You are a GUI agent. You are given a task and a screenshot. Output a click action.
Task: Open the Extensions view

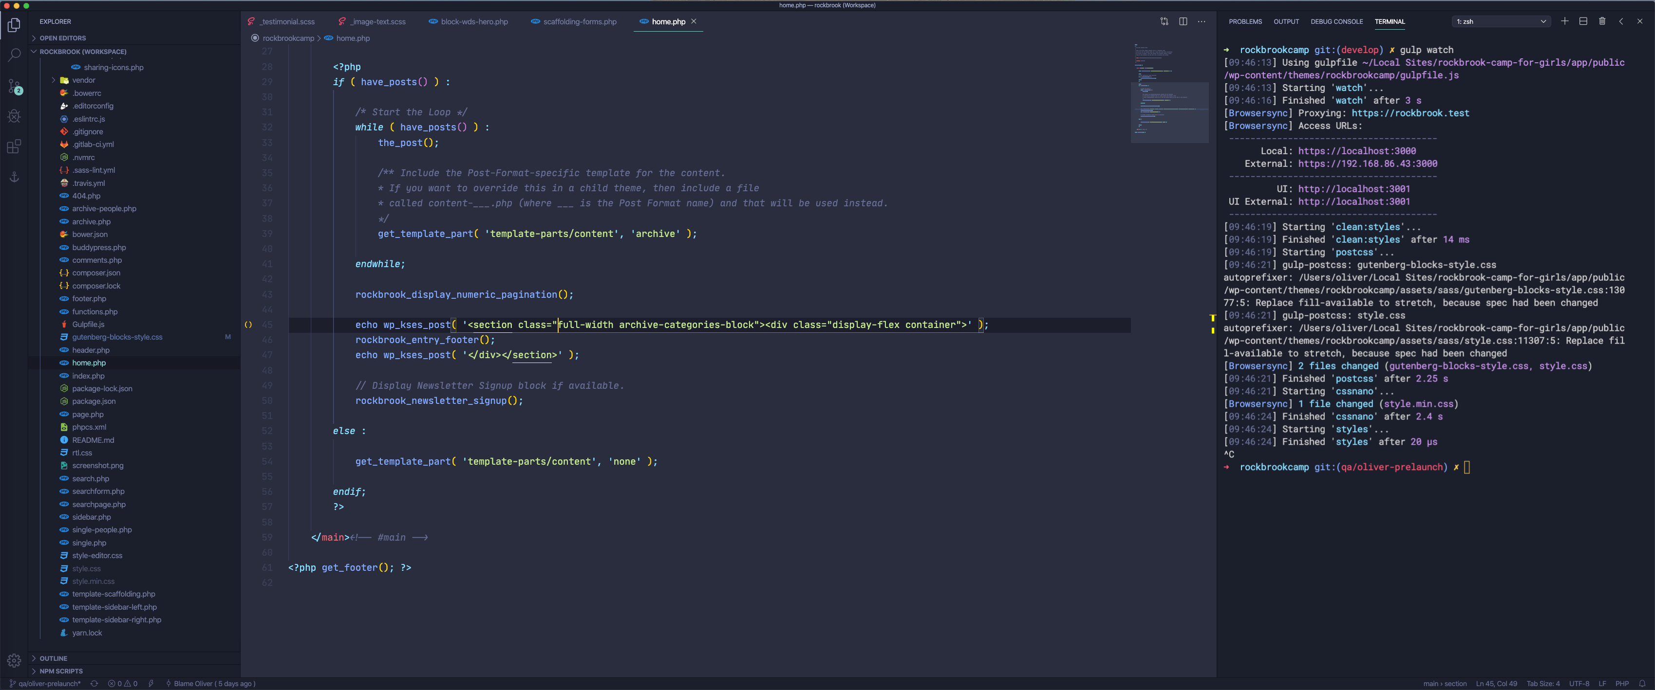click(14, 147)
